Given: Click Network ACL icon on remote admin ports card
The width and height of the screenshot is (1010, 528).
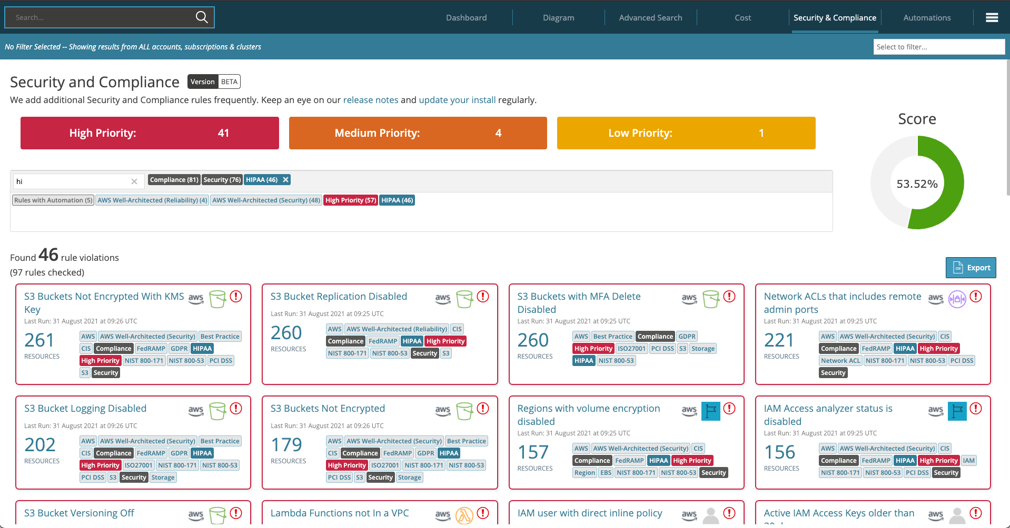Looking at the screenshot, I should (x=957, y=299).
